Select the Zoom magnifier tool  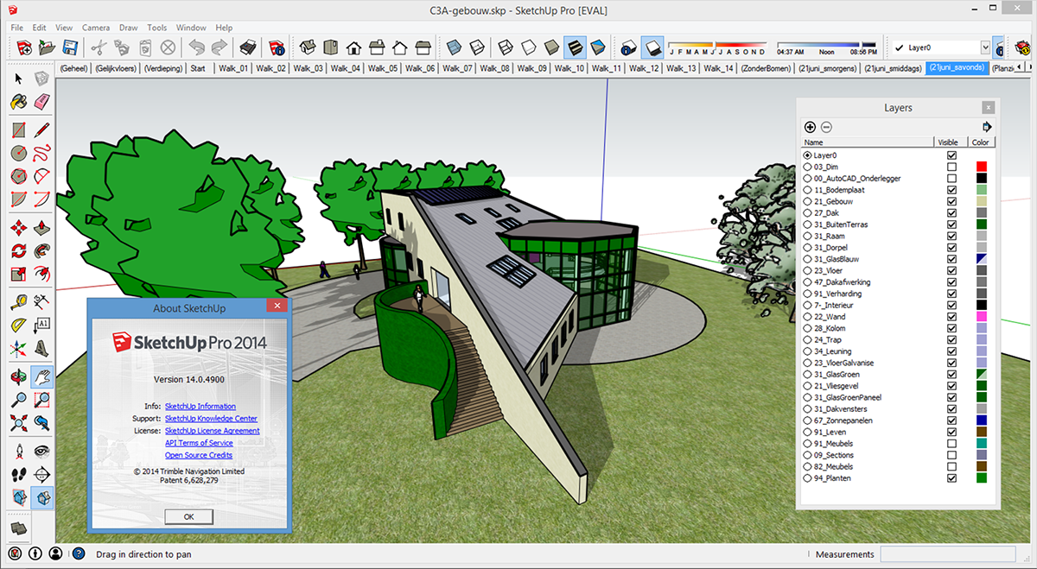point(19,401)
